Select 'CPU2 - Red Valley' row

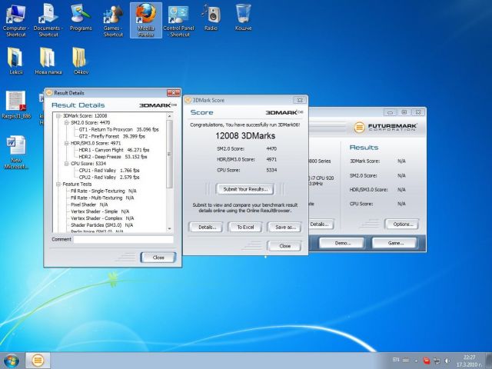109,178
